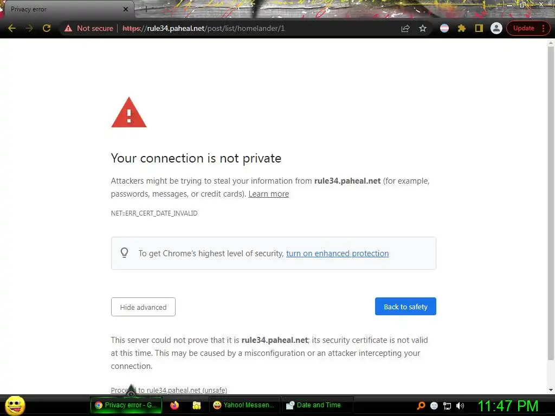Bookmark this page with the star icon
This screenshot has width=555, height=416.
point(423,28)
